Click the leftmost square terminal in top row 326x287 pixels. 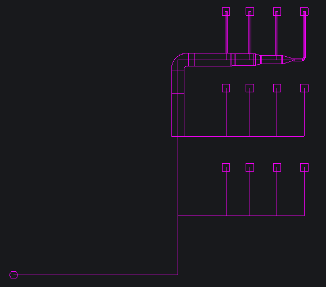click(x=226, y=11)
